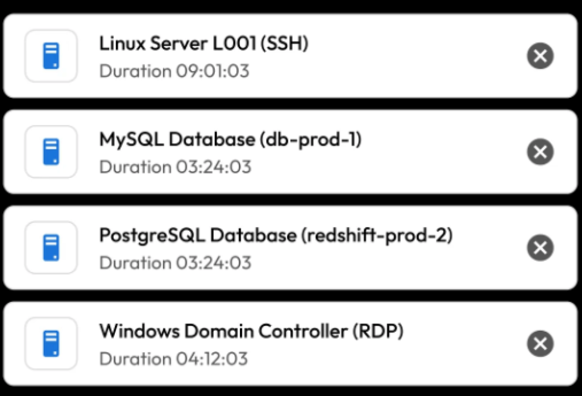Dismiss the PostgreSQL redshift-prod-2 session
582x396 pixels.
click(540, 248)
